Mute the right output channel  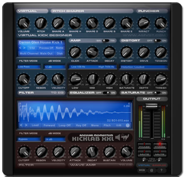pyautogui.click(x=160, y=153)
